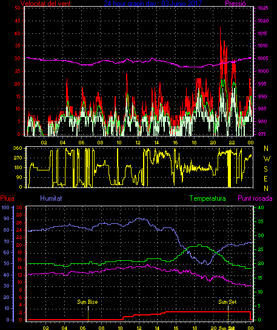The width and height of the screenshot is (277, 330).
Task: Click the 270 wind direction axis value
Action: coord(18,158)
